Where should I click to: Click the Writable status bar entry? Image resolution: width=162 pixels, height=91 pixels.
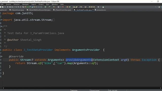click(74, 90)
